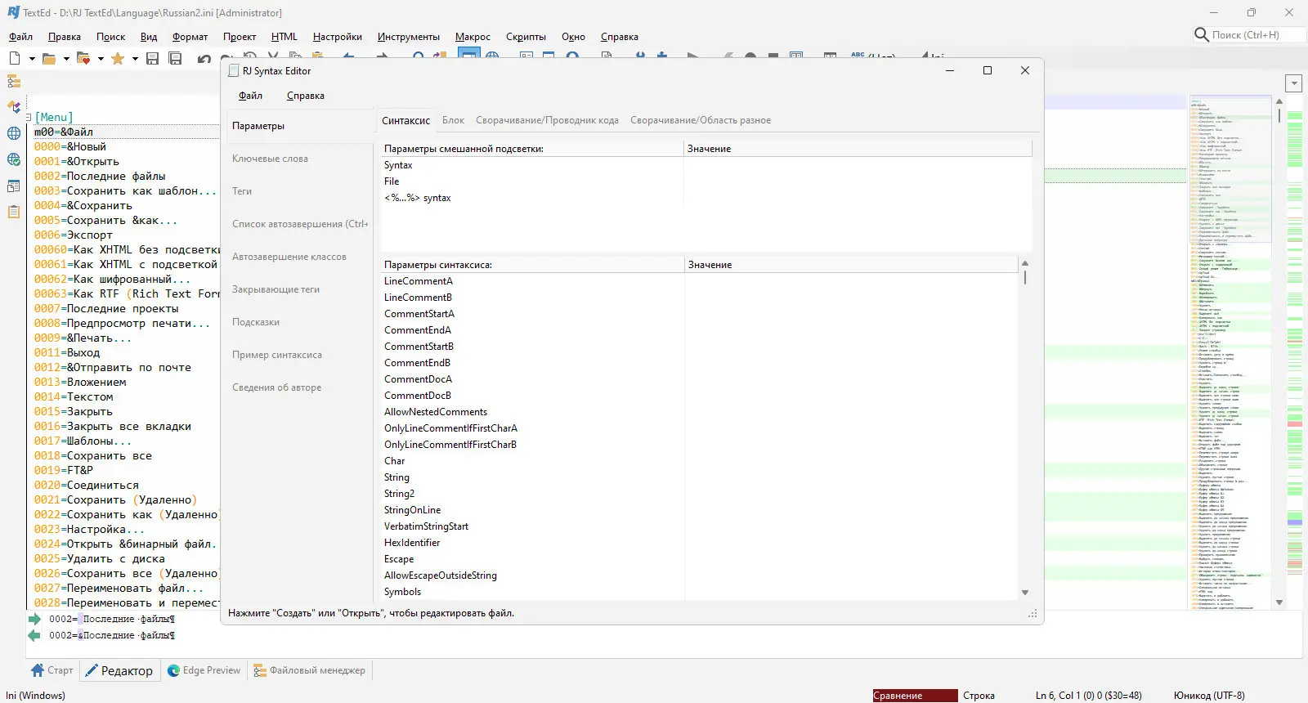Open the Вид menu
Screen dimensions: 1308x703
click(x=149, y=37)
